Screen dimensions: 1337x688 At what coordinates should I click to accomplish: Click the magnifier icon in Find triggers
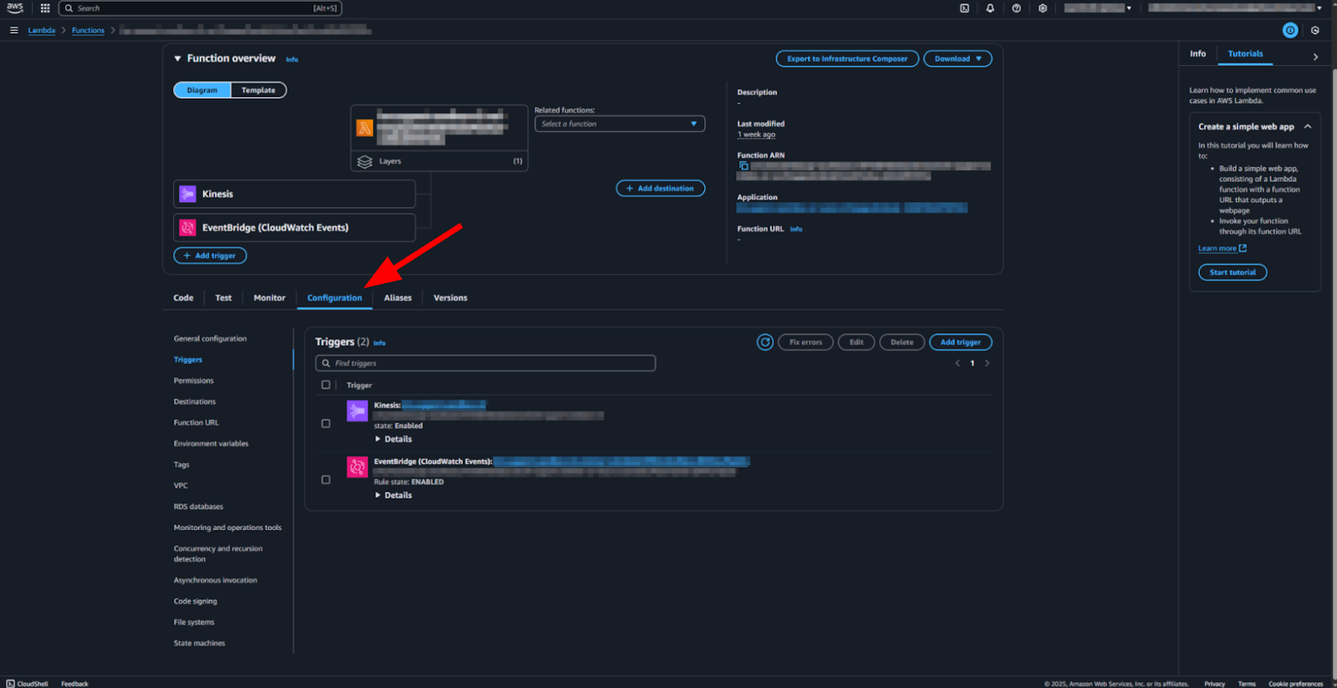click(x=326, y=363)
